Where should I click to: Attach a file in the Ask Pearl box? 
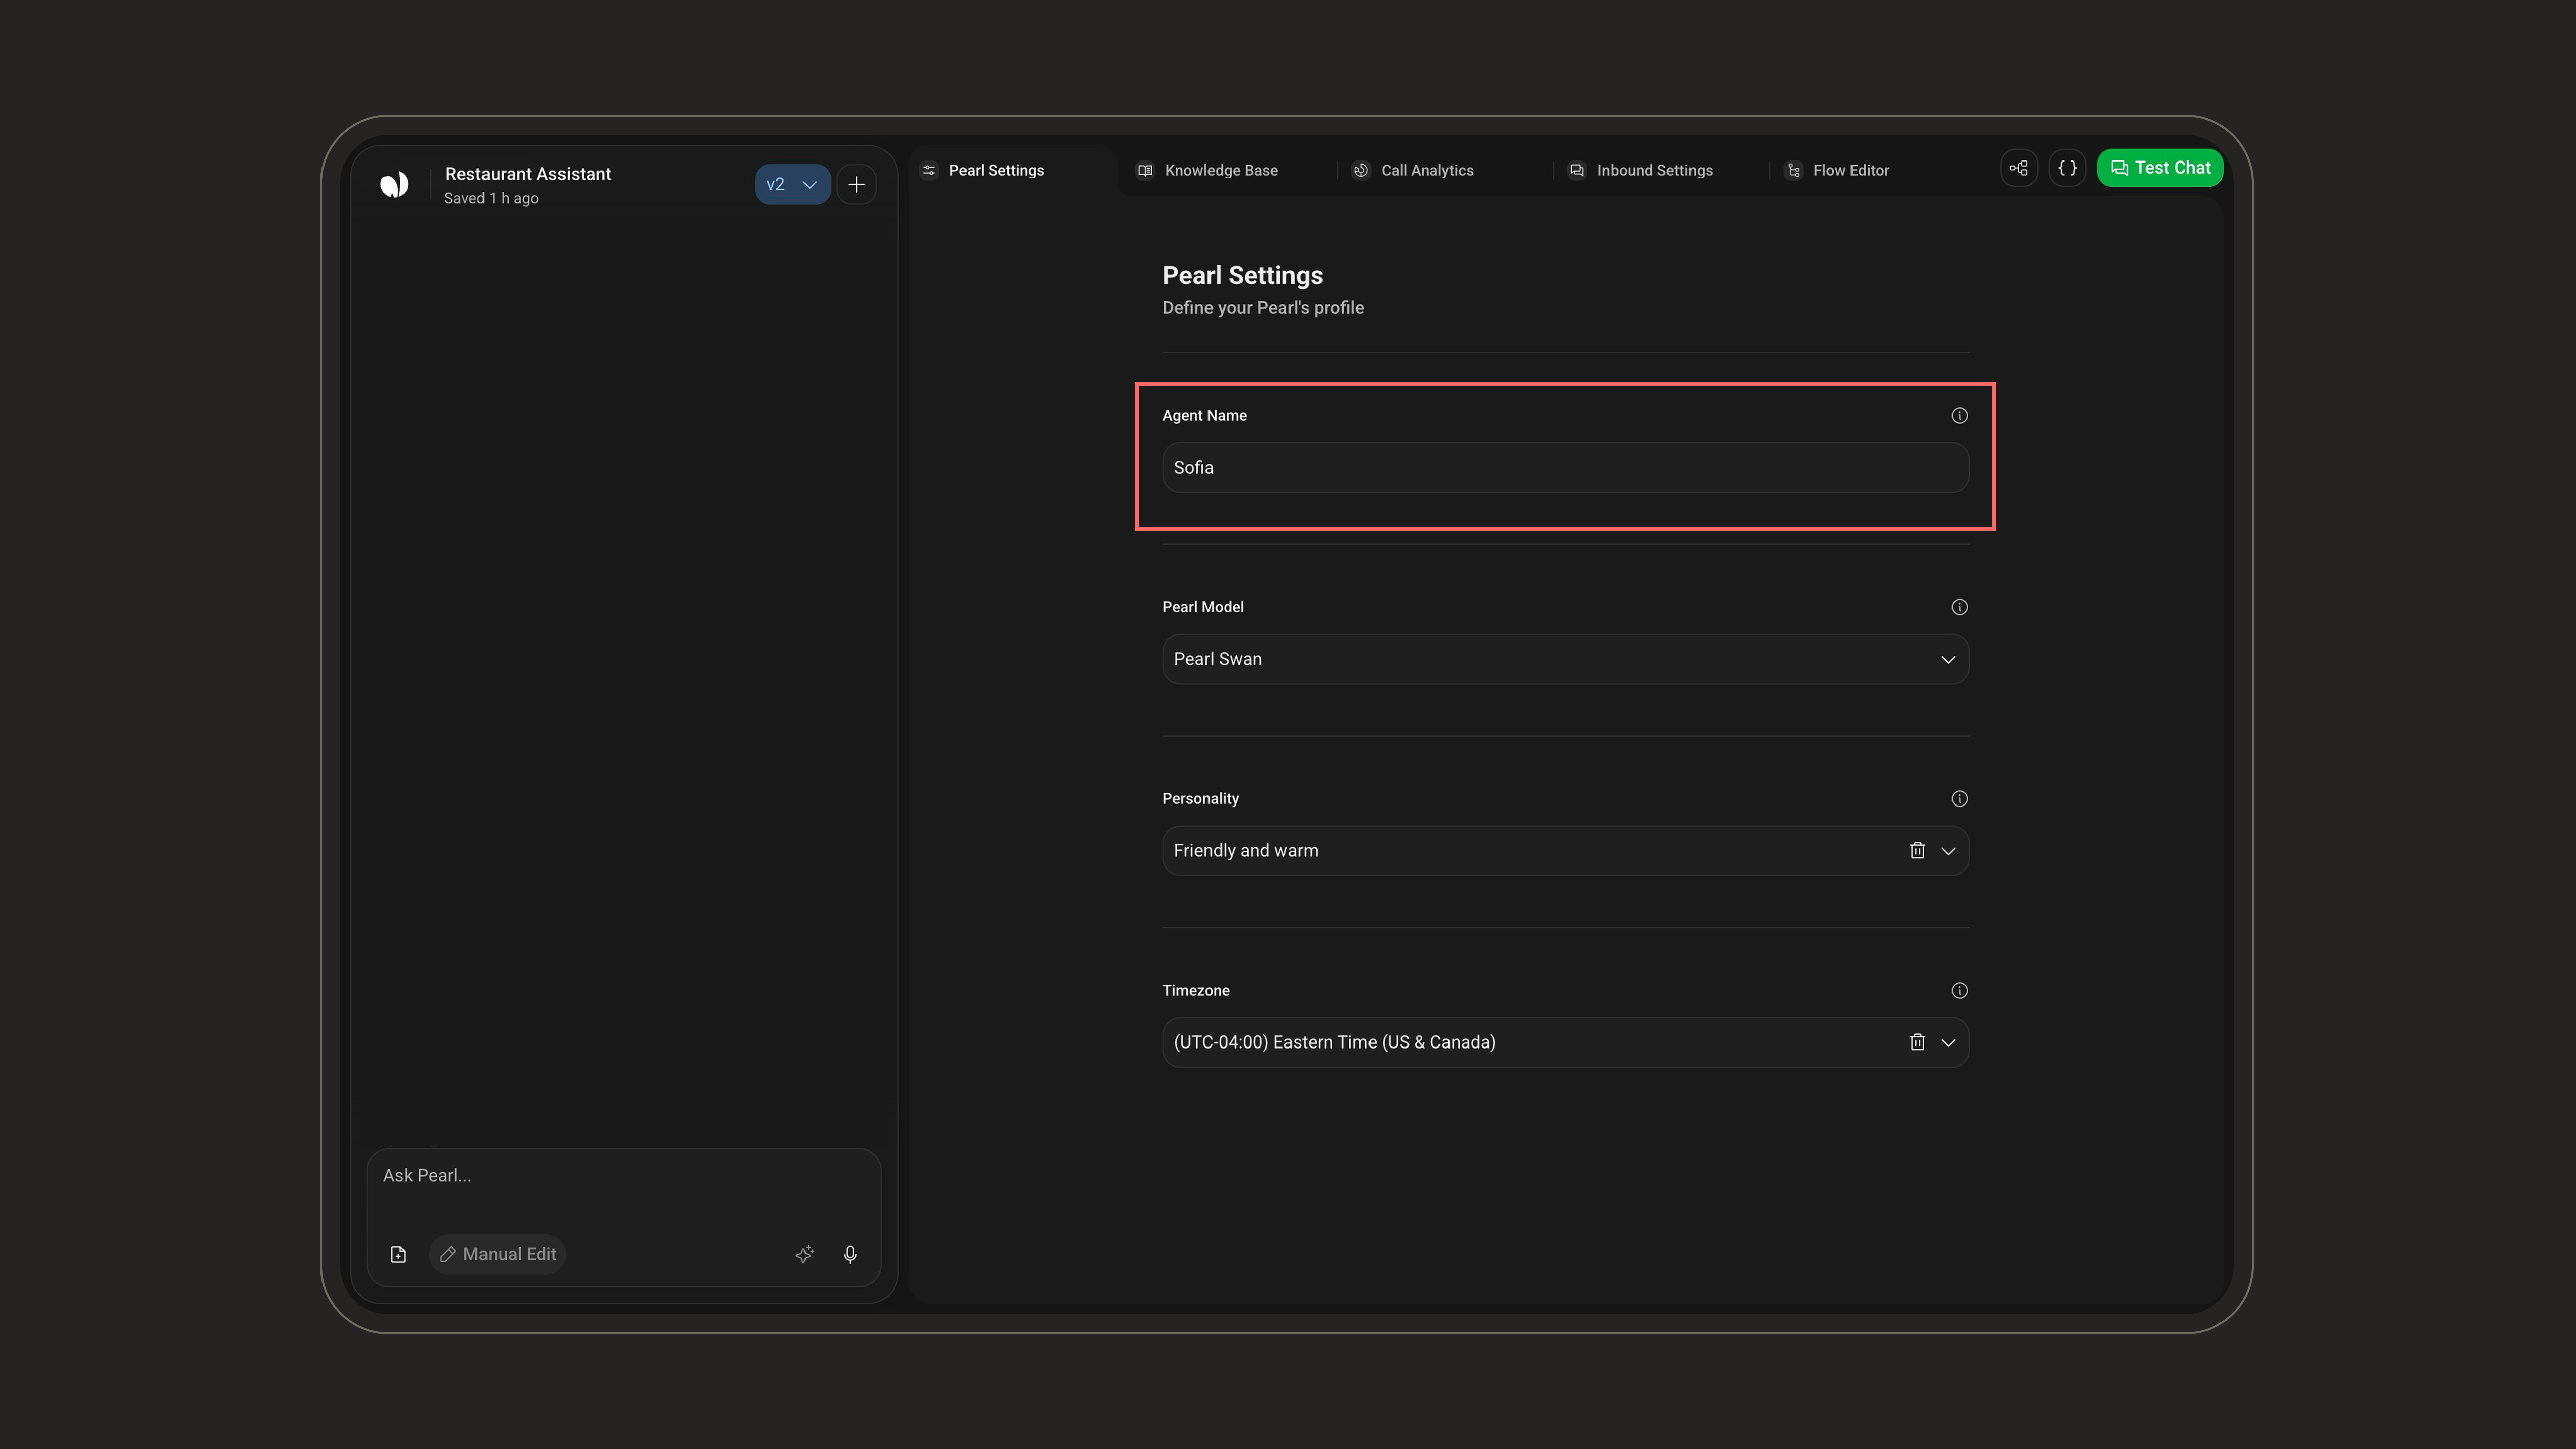point(398,1254)
